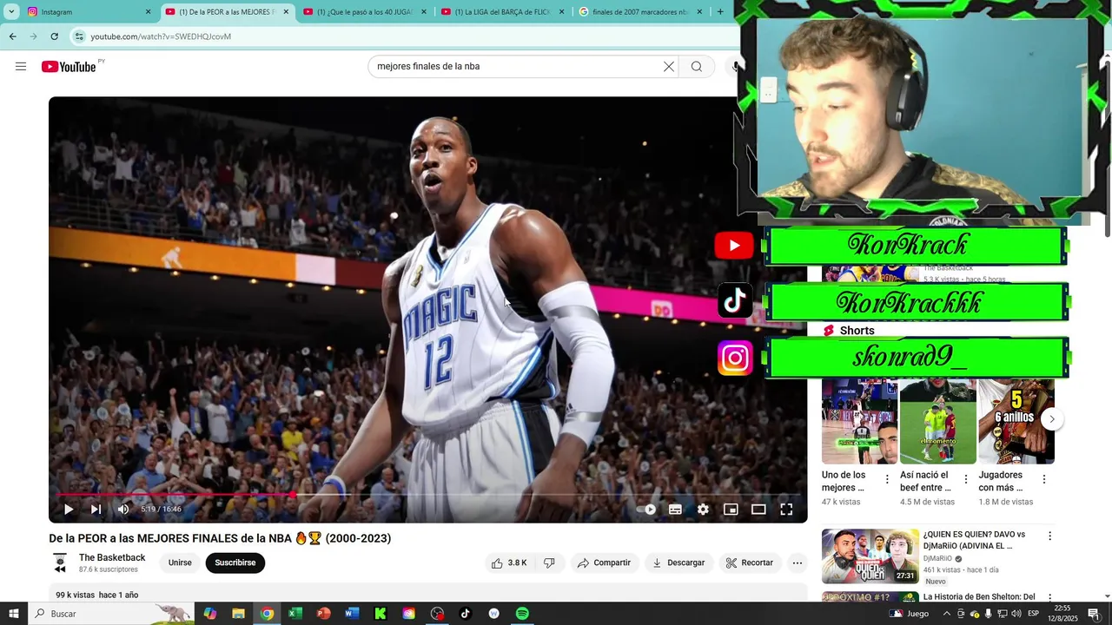Open the Windows Start menu

[14, 614]
